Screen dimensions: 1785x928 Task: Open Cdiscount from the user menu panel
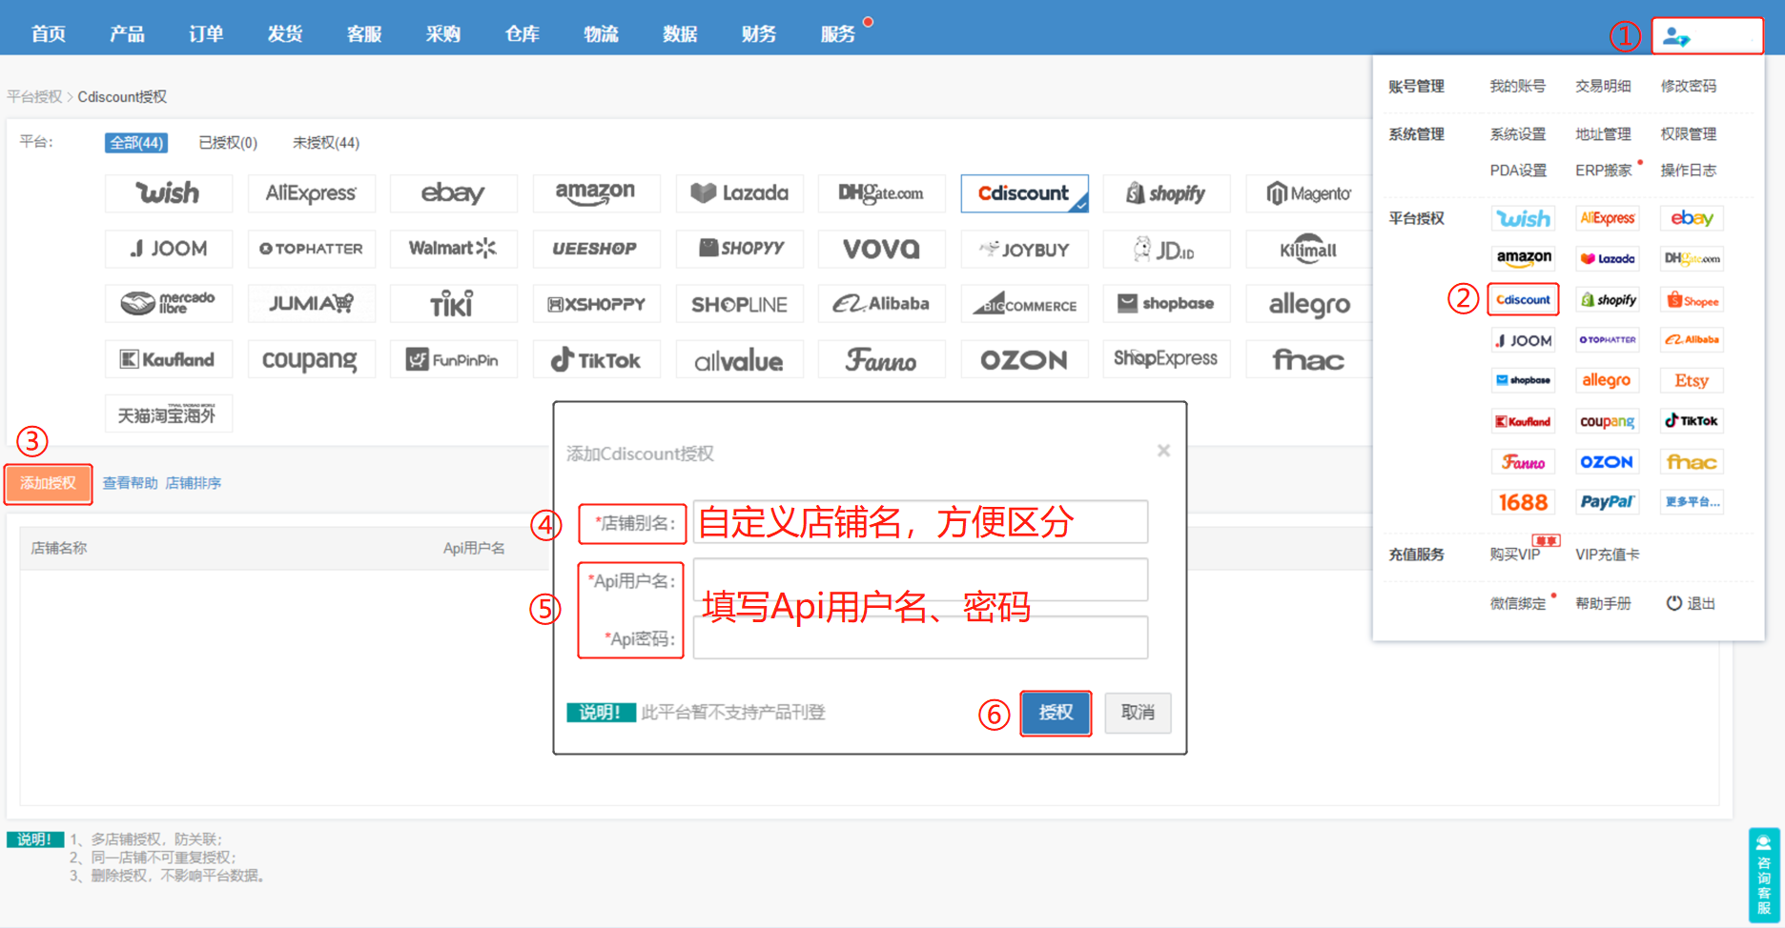[x=1523, y=299]
